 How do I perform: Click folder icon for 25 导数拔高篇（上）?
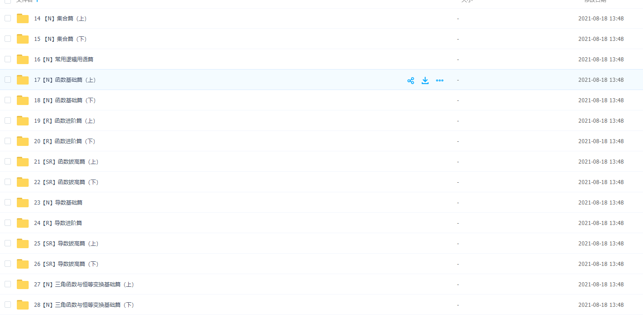[23, 244]
